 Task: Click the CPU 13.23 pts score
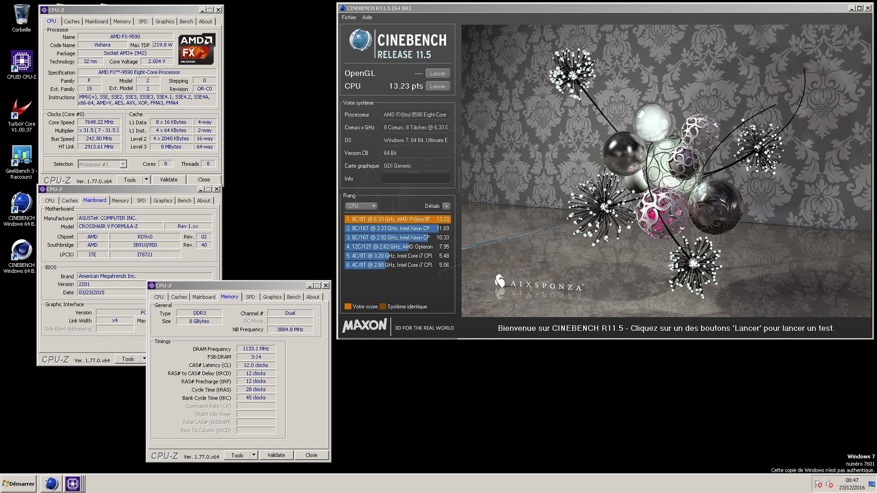coord(406,86)
